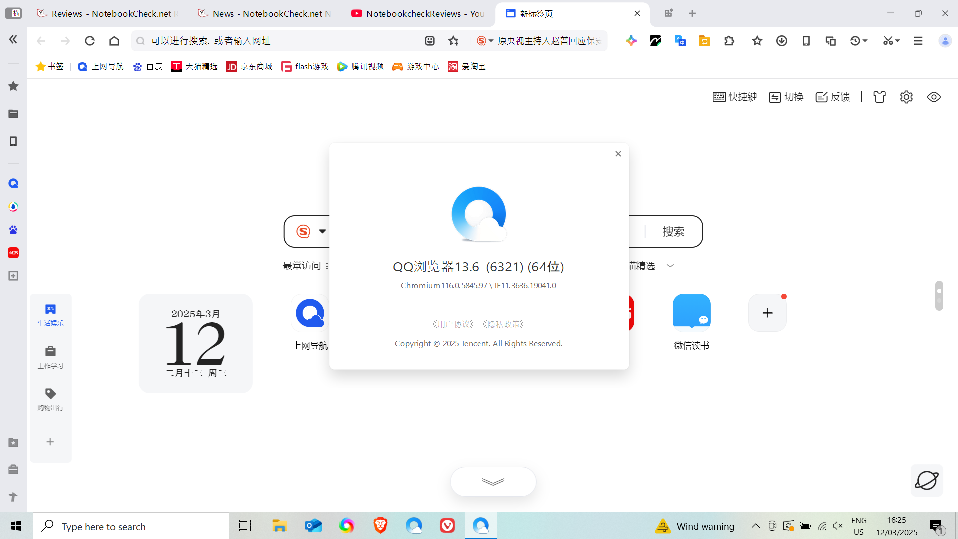This screenshot has height=539, width=958.
Task: Open File Explorer in taskbar
Action: (279, 526)
